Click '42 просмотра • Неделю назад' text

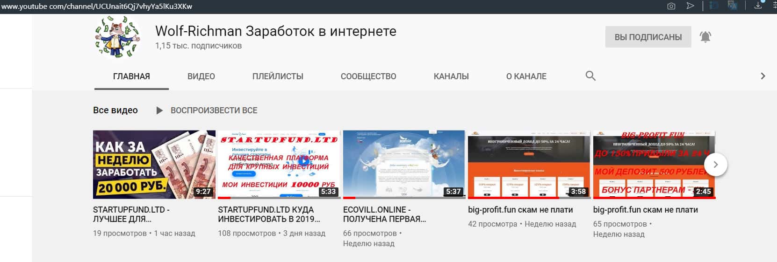(x=522, y=224)
